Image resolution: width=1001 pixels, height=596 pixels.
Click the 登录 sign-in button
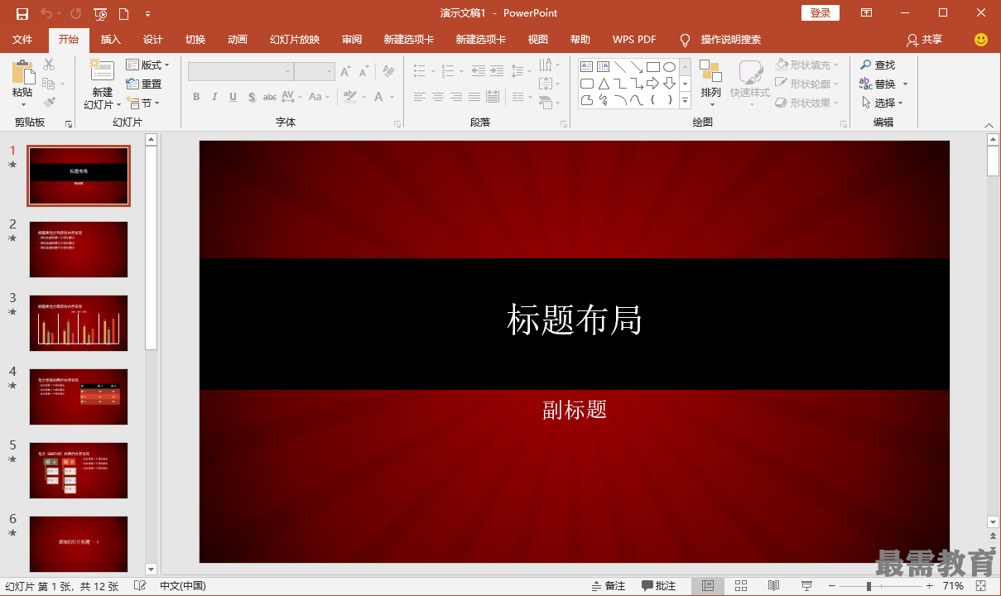point(821,13)
